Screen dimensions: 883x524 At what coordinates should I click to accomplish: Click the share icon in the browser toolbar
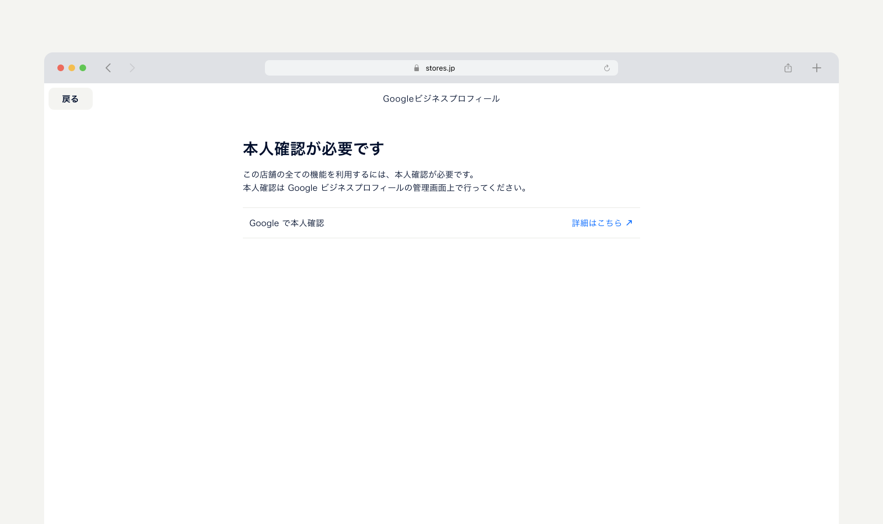pos(788,68)
